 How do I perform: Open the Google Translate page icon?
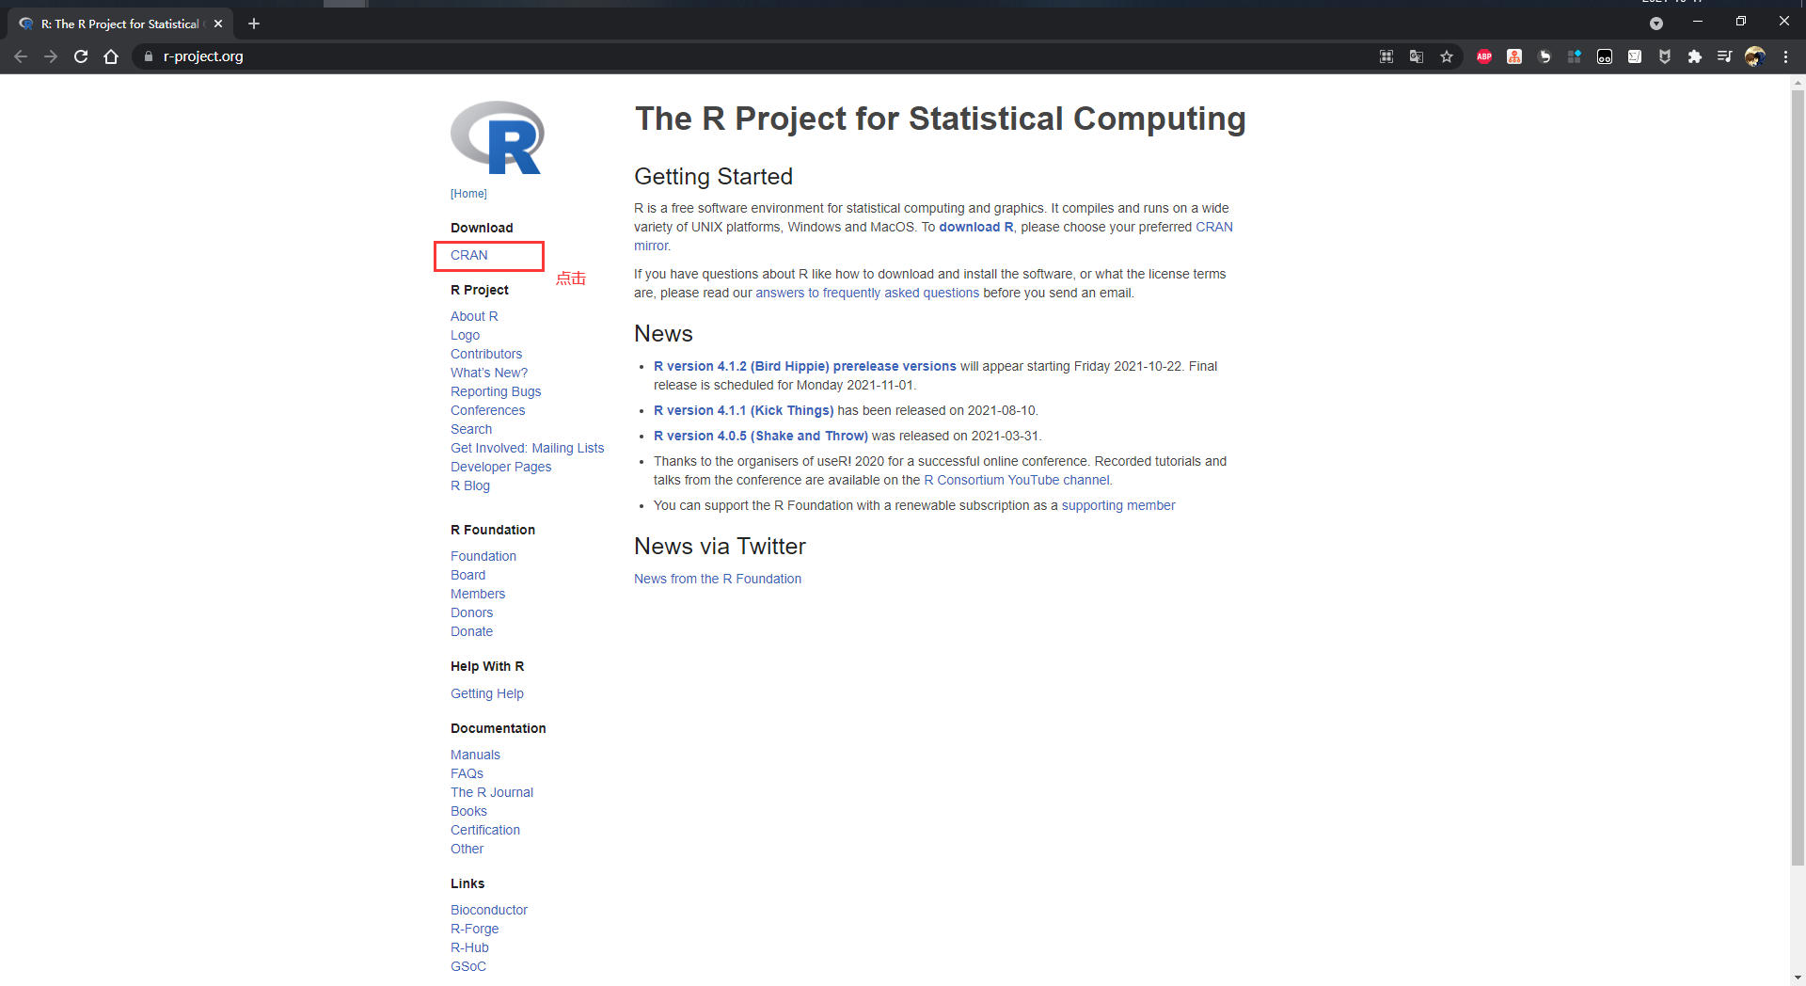tap(1417, 56)
